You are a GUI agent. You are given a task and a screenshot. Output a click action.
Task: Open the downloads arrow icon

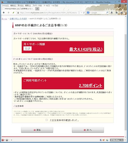pyautogui.click(x=112, y=13)
